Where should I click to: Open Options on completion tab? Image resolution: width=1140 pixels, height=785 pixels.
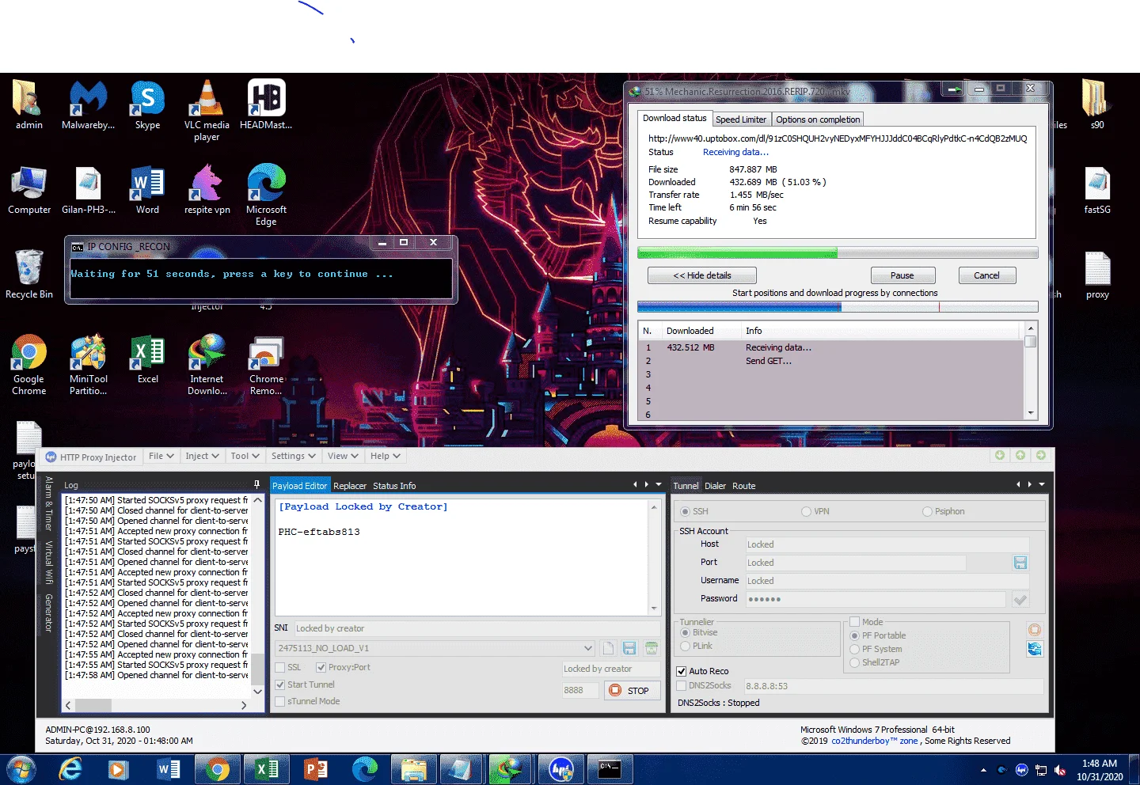[818, 119]
